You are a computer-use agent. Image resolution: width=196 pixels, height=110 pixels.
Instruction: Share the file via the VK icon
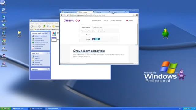(x=99, y=39)
